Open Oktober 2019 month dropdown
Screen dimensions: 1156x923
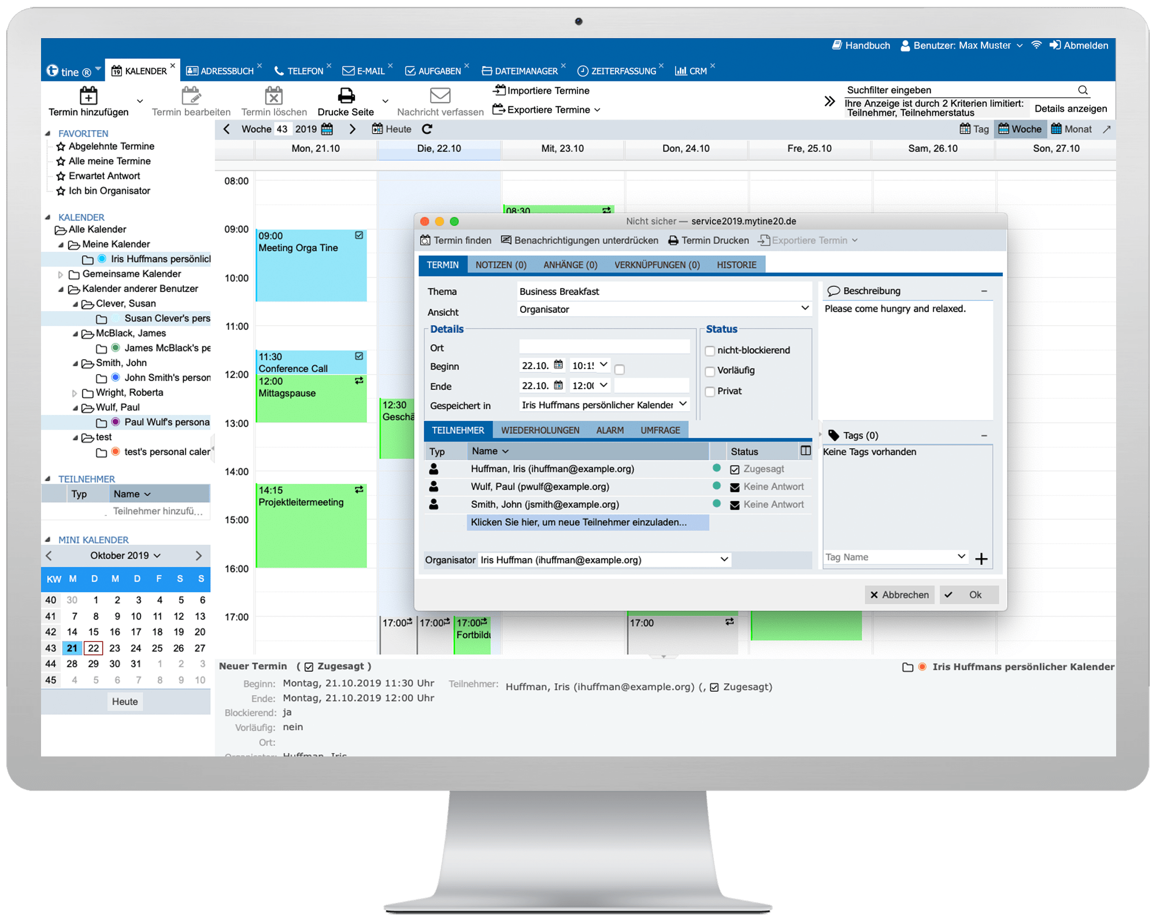(x=125, y=555)
